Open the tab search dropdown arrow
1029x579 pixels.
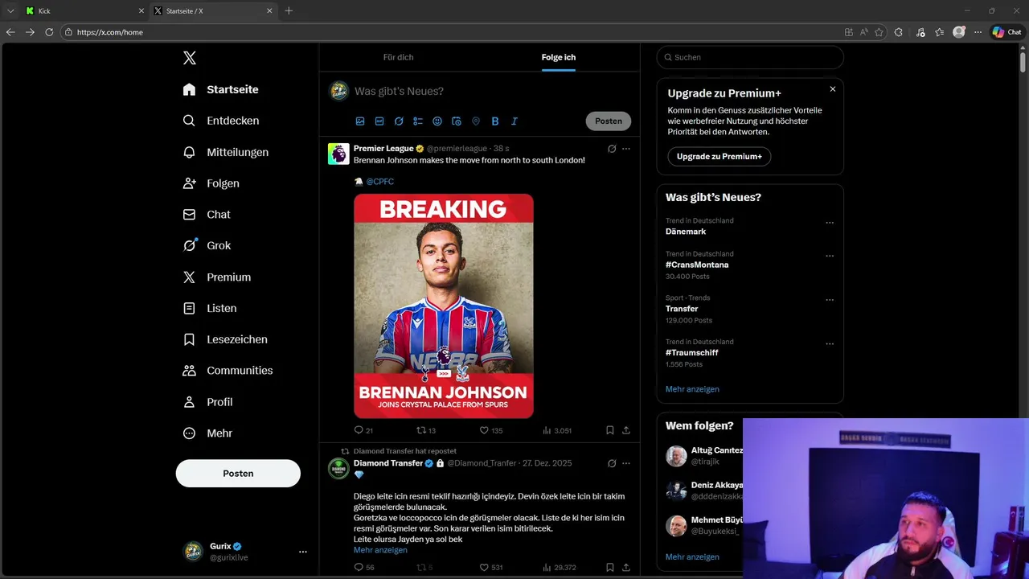point(10,10)
